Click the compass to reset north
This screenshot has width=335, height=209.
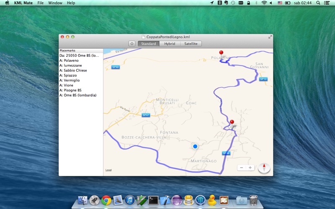pyautogui.click(x=264, y=168)
